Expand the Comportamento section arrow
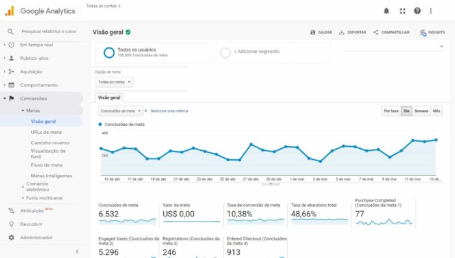This screenshot has width=455, height=258. (5, 85)
